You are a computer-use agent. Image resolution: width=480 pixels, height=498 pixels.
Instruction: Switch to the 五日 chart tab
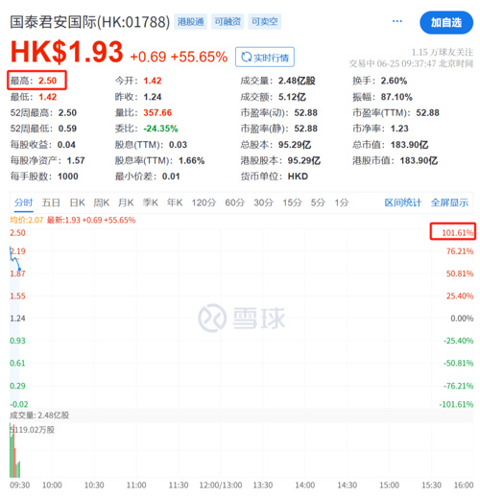pos(51,202)
